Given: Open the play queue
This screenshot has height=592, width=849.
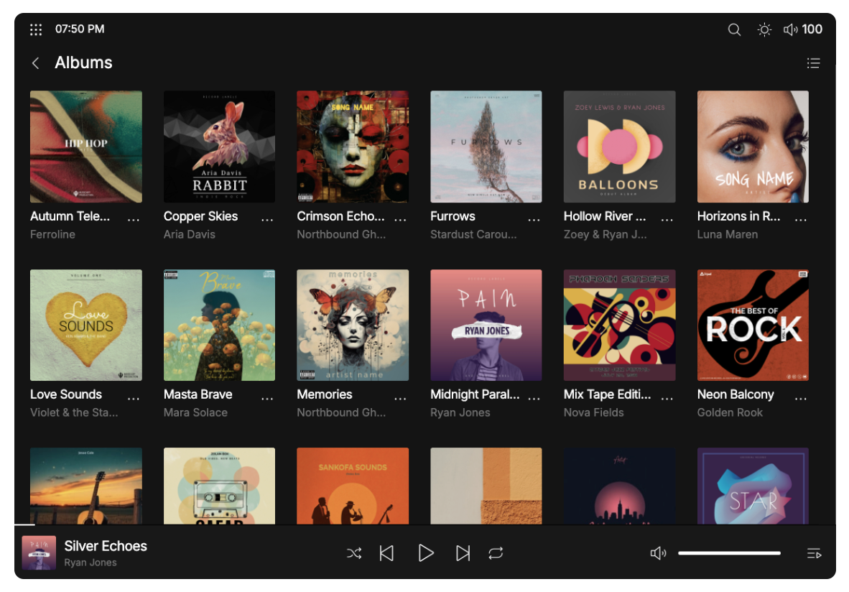Looking at the screenshot, I should 813,553.
